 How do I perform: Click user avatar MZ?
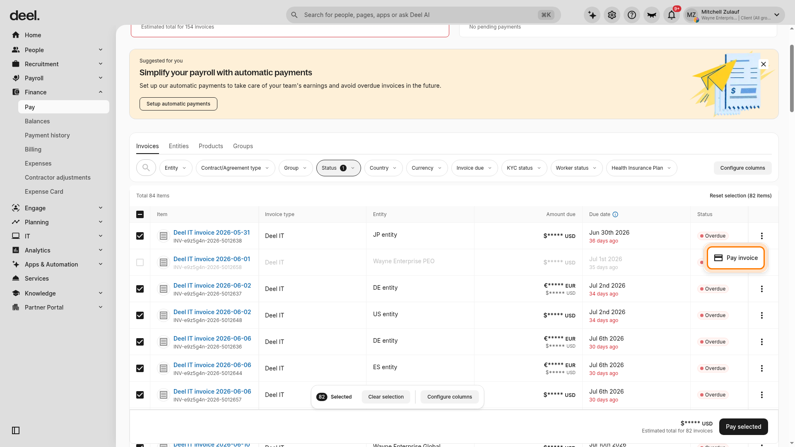click(691, 15)
